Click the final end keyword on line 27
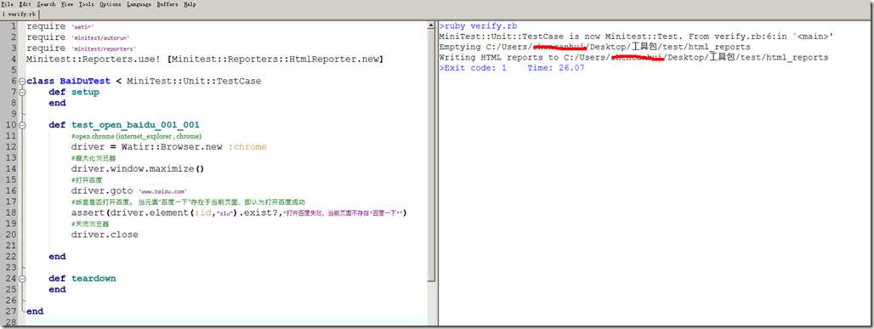Screen dimensions: 874x329 (35, 312)
